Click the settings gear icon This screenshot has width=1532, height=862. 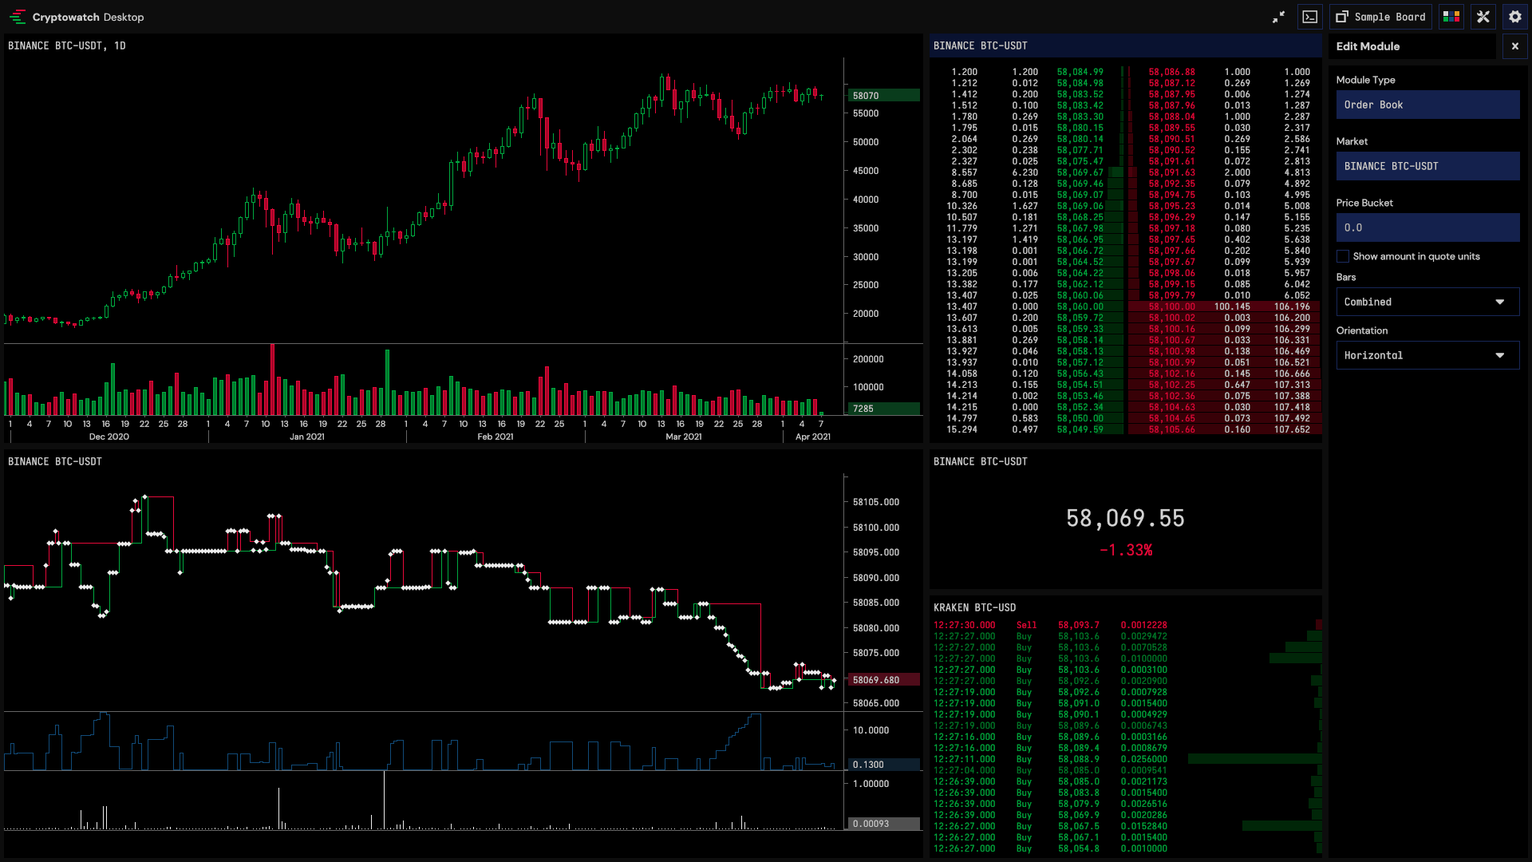[x=1515, y=17]
